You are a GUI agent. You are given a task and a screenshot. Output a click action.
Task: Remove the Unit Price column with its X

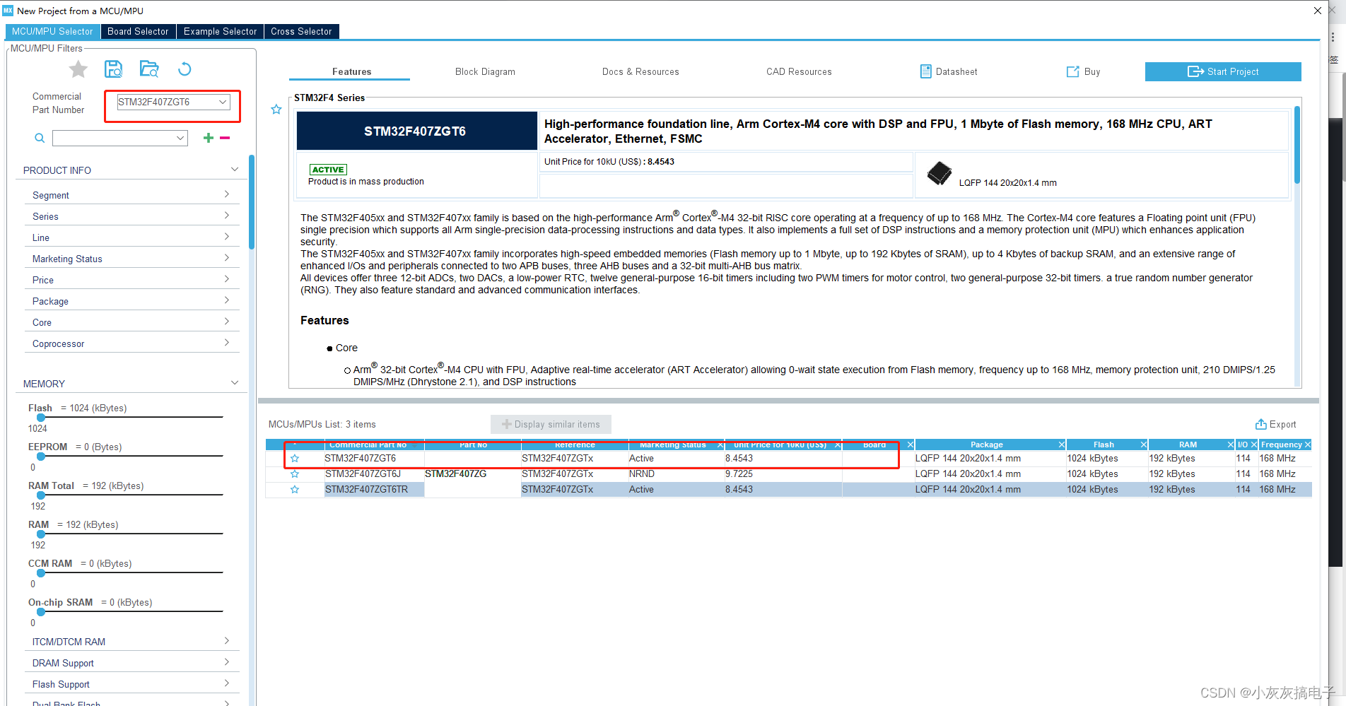click(x=838, y=445)
